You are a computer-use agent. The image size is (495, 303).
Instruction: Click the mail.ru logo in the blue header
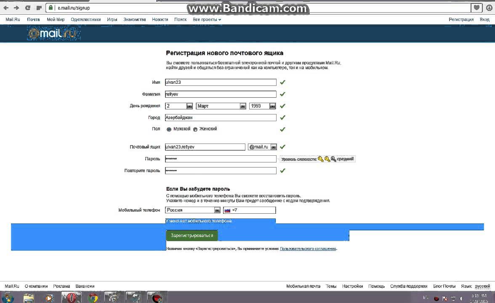pos(53,33)
